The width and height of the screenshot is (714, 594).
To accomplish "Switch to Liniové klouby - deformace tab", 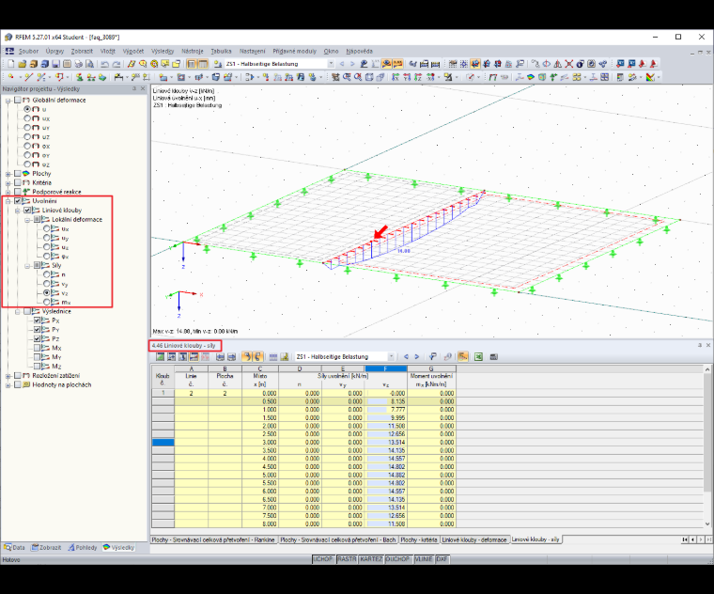I will pos(474,539).
